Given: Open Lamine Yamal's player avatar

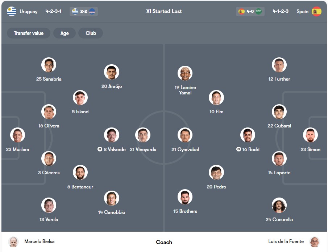Looking at the screenshot, I should 185,73.
